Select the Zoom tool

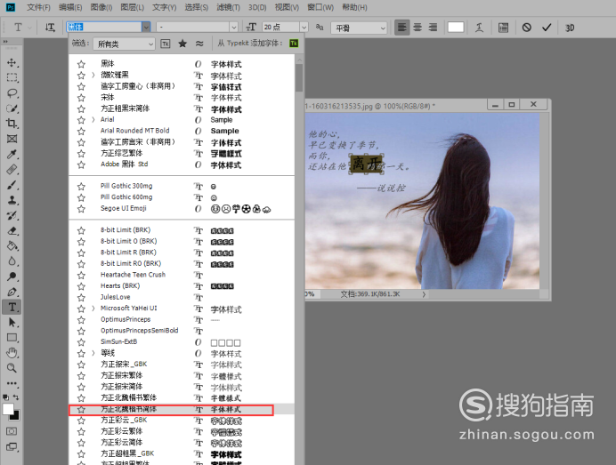(12, 368)
